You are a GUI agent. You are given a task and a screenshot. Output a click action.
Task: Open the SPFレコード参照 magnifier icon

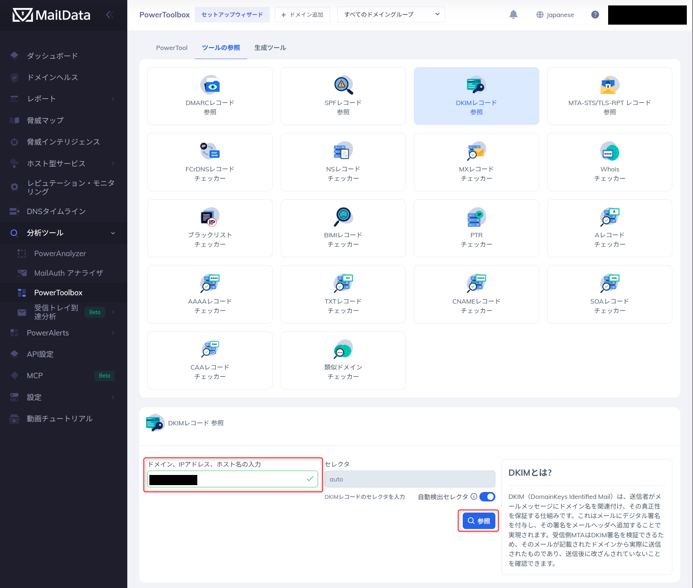(x=343, y=85)
